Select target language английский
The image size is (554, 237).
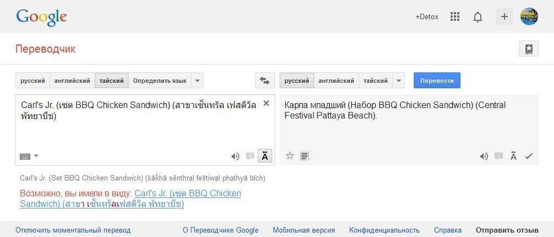336,81
